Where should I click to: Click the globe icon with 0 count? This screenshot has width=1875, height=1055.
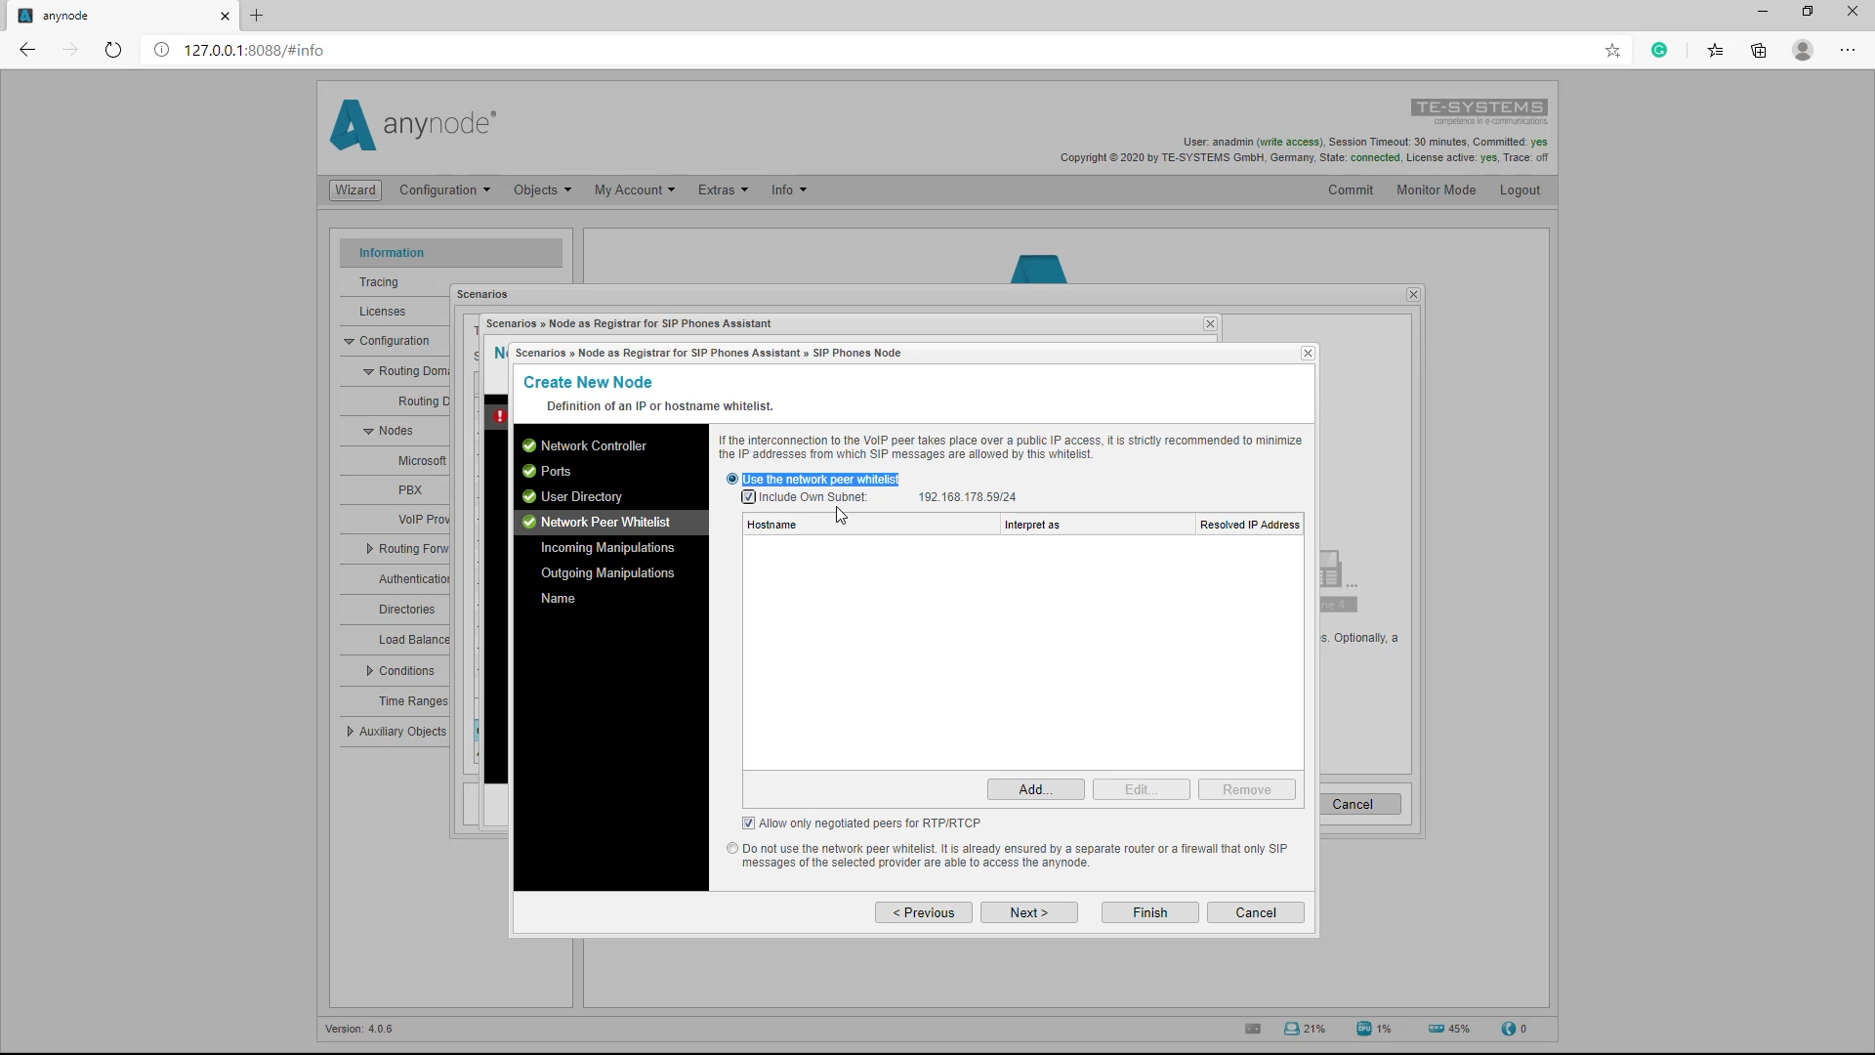point(1509,1029)
